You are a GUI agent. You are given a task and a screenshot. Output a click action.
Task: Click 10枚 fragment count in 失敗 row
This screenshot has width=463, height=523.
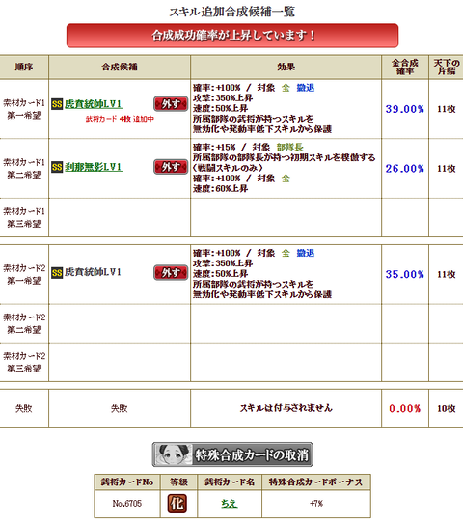(x=446, y=408)
